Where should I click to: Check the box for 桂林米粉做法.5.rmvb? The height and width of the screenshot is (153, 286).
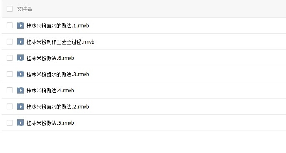[x=10, y=123]
